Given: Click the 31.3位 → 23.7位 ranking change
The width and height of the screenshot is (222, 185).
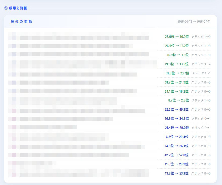Looking at the screenshot, I should tap(177, 73).
